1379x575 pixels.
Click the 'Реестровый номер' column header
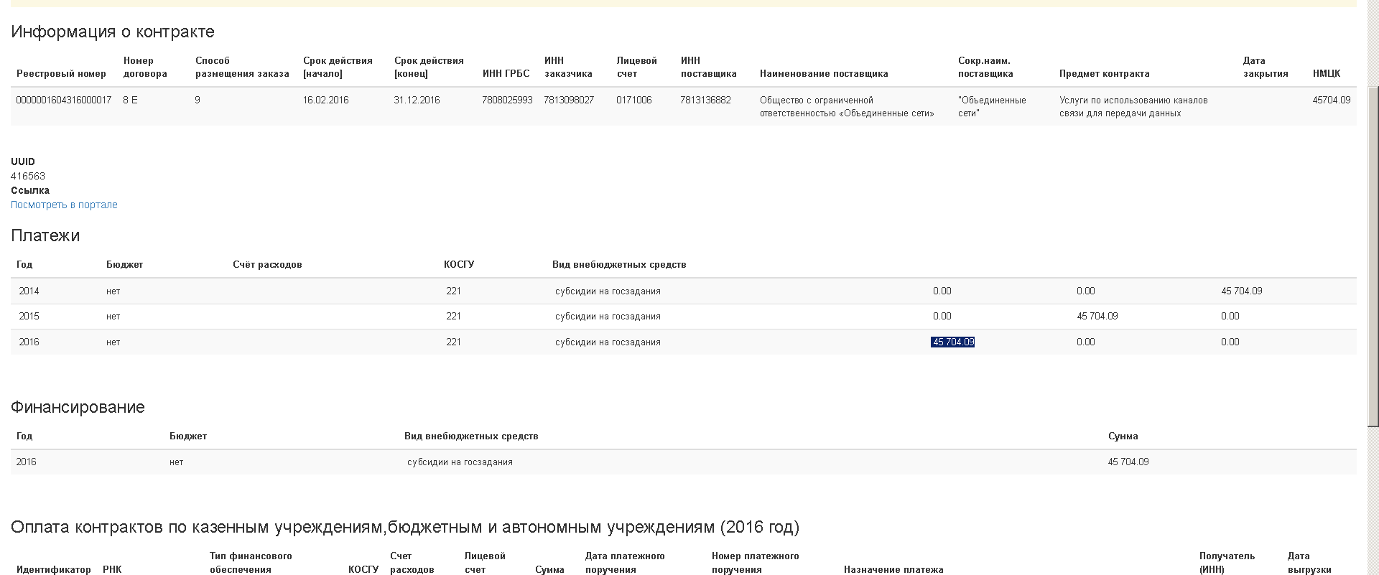(x=61, y=74)
